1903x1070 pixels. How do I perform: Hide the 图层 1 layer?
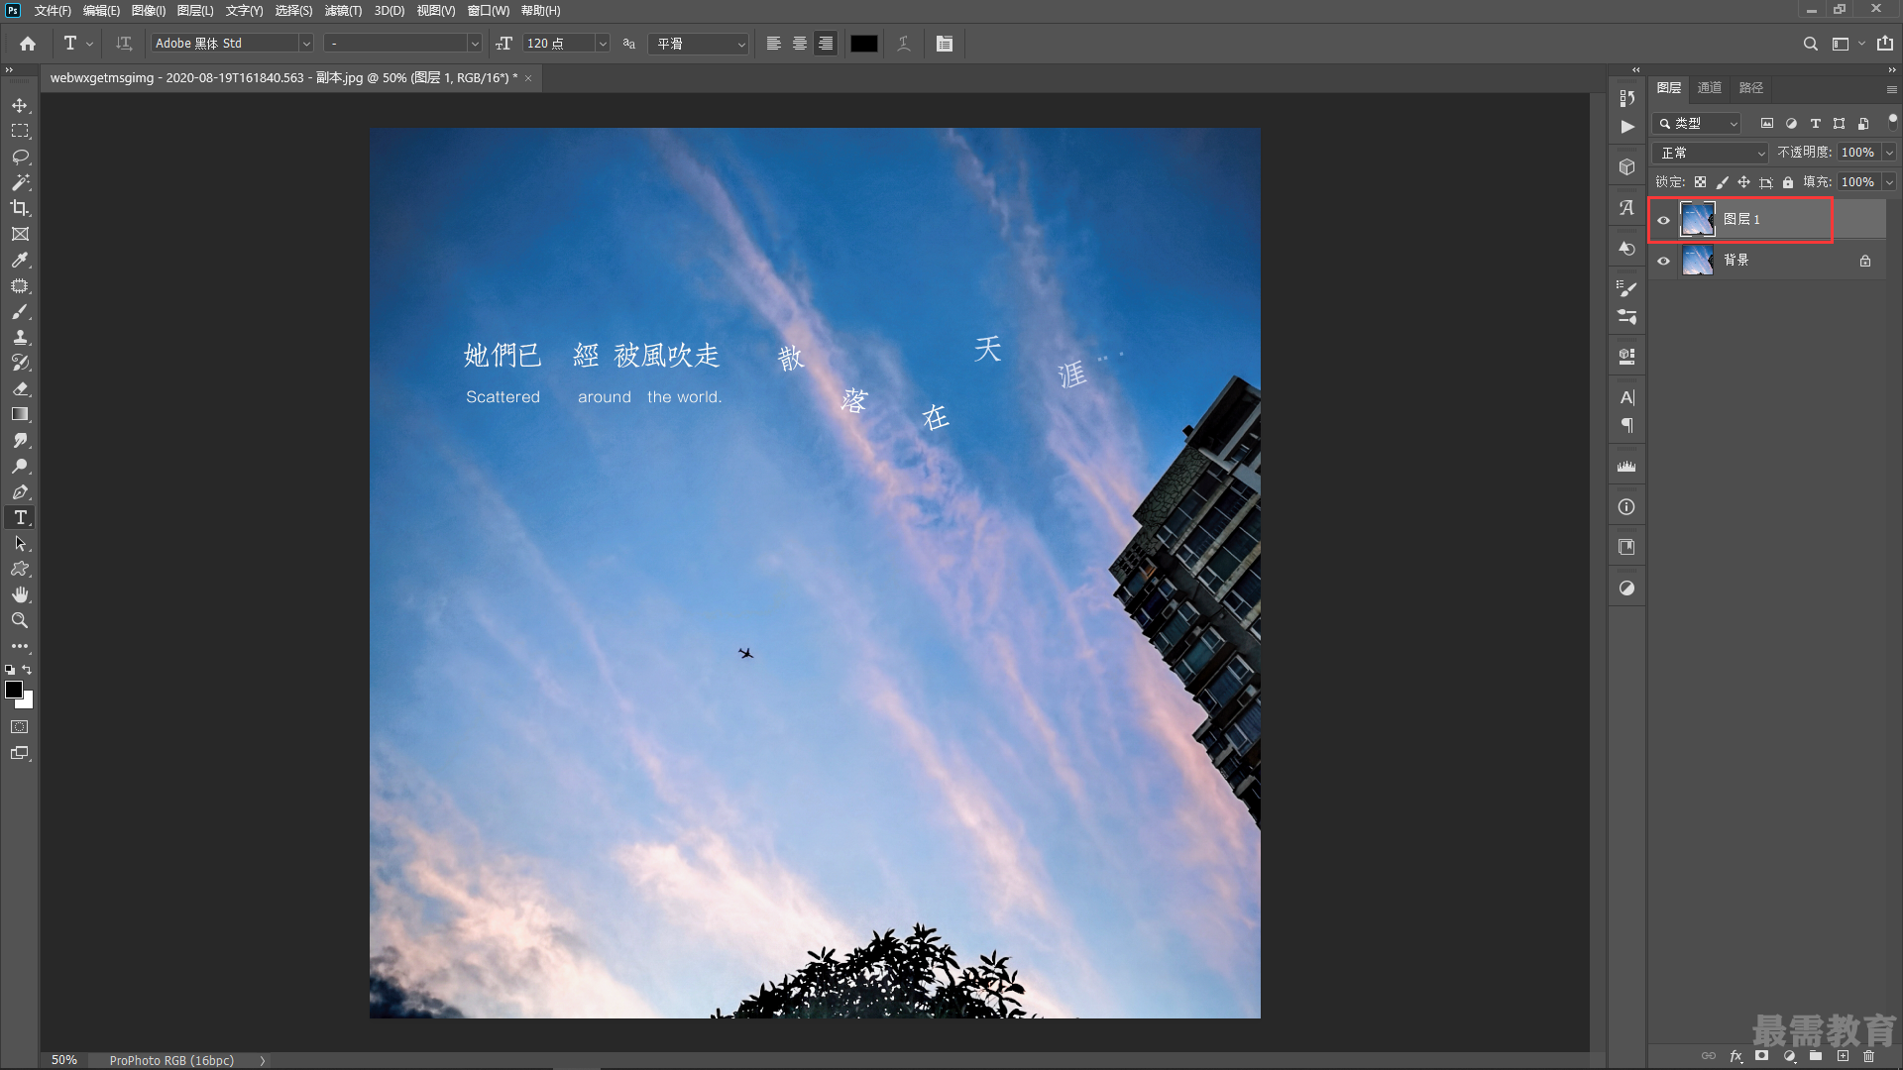[1664, 220]
